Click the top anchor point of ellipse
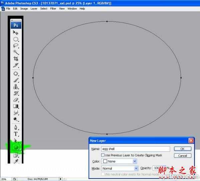Screen dimensions: 200x181 tap(107, 21)
